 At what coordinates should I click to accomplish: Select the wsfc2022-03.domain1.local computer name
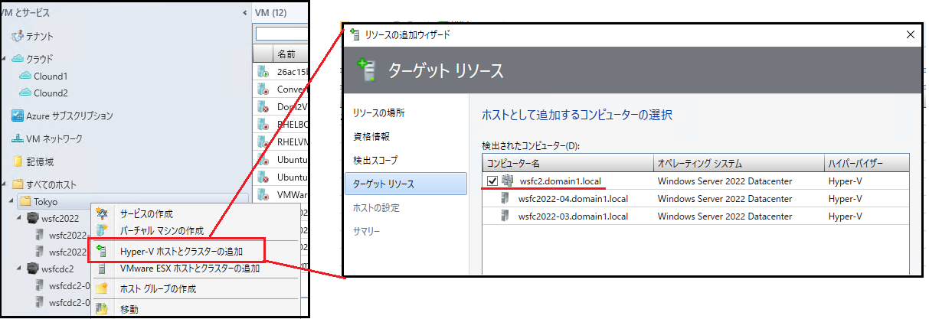coord(573,216)
